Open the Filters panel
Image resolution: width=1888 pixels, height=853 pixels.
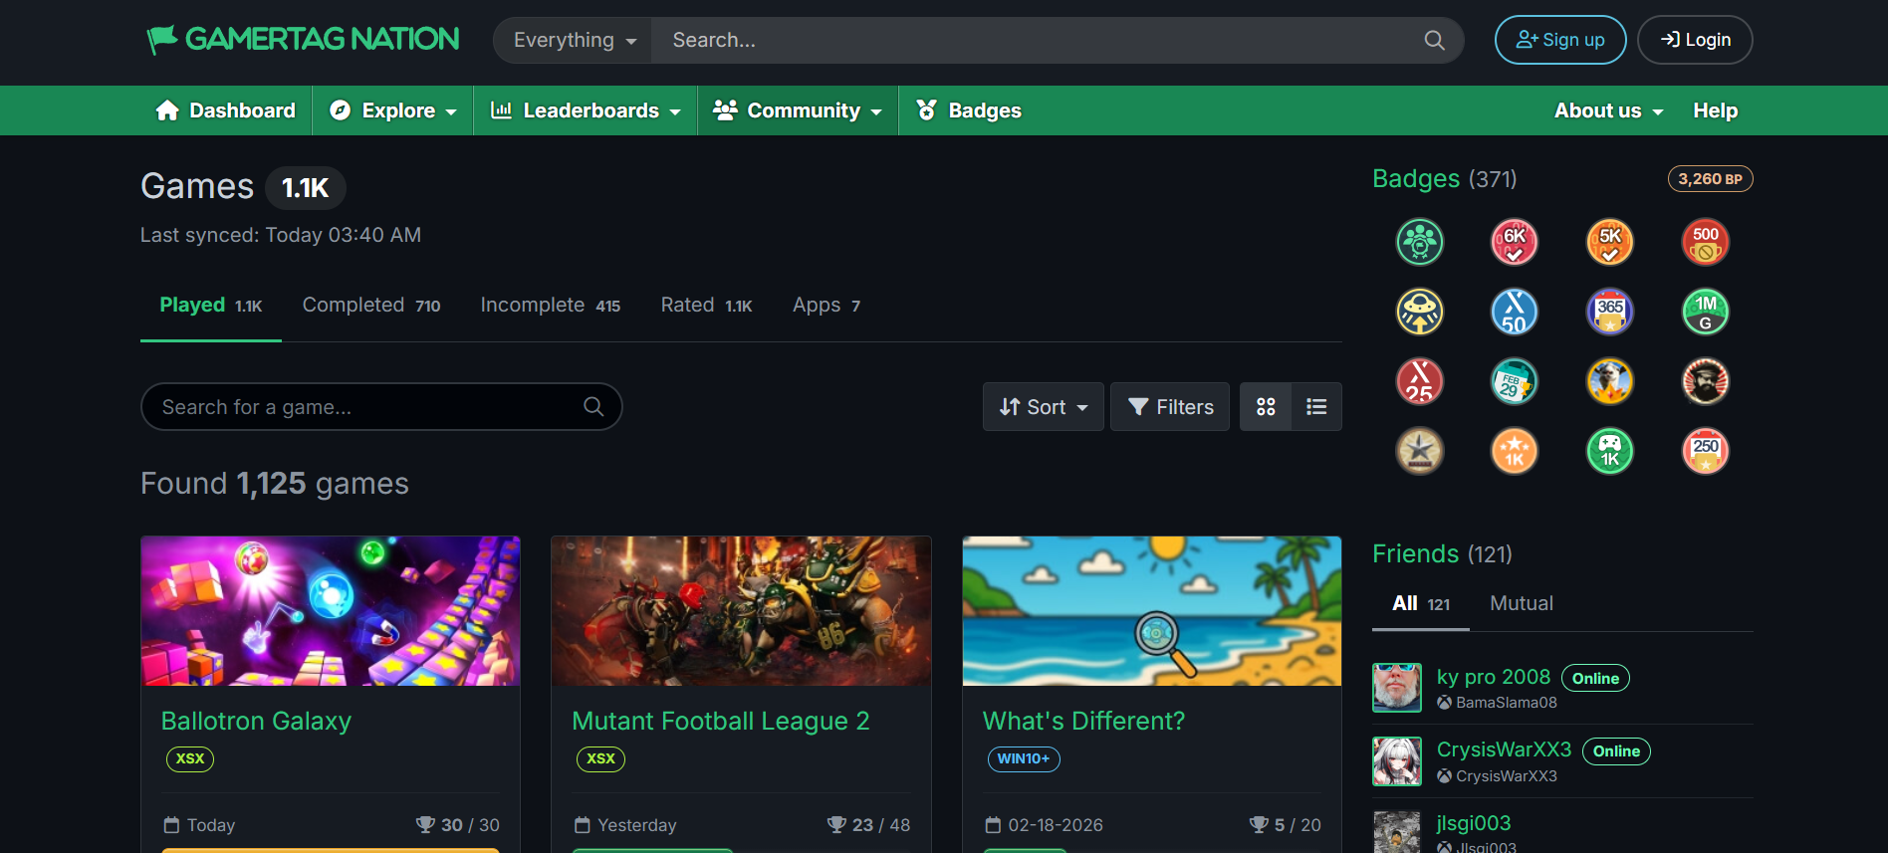[x=1170, y=406]
